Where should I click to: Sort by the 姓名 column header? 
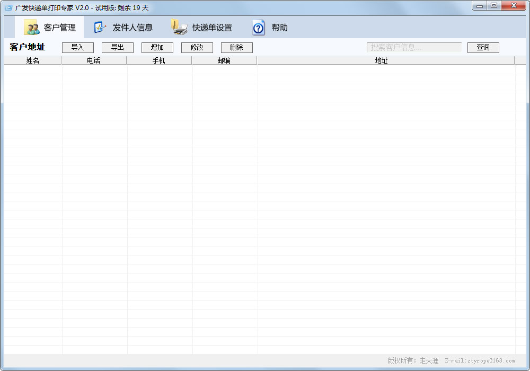point(33,60)
